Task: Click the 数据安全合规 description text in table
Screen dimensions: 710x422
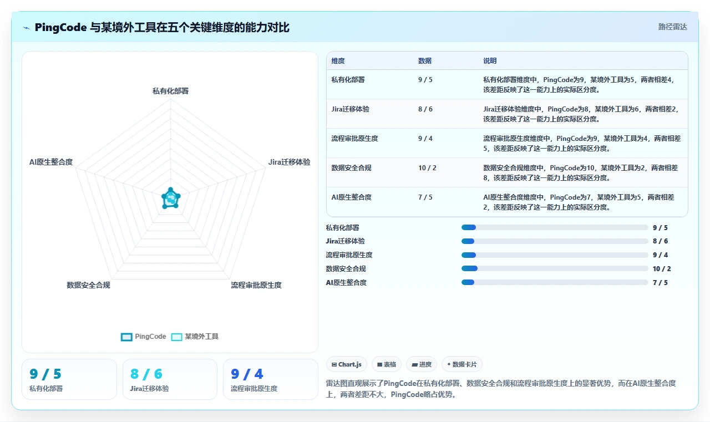Action: pyautogui.click(x=580, y=172)
